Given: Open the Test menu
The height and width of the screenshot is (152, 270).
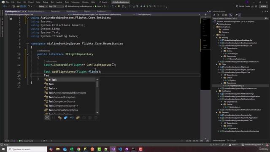Looking at the screenshot, I should pos(52,2).
